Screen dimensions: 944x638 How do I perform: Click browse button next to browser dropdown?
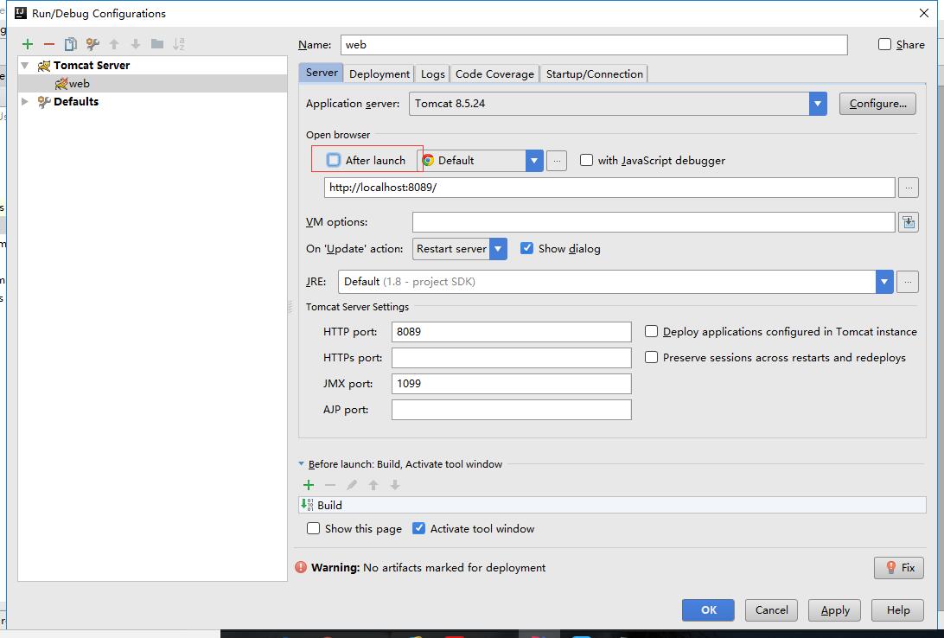pyautogui.click(x=557, y=161)
